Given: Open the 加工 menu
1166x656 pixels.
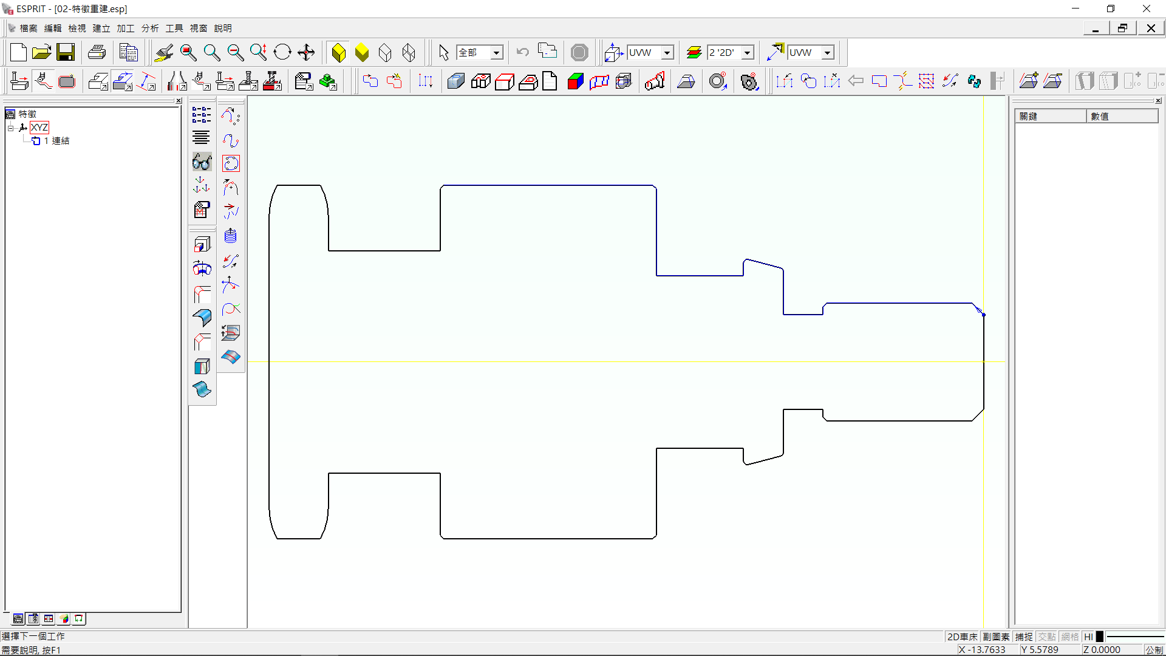Looking at the screenshot, I should tap(126, 29).
